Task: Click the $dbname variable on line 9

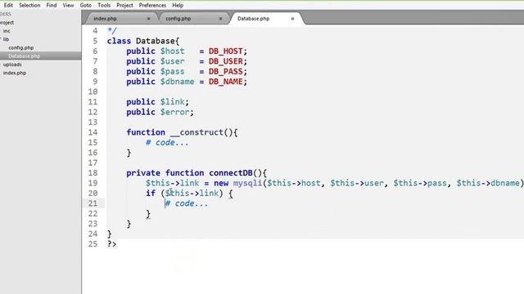Action: (177, 82)
